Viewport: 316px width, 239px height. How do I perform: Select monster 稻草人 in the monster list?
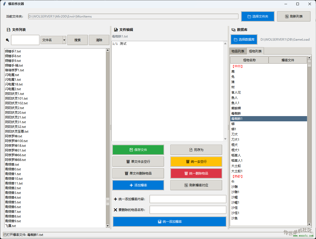click(x=236, y=155)
